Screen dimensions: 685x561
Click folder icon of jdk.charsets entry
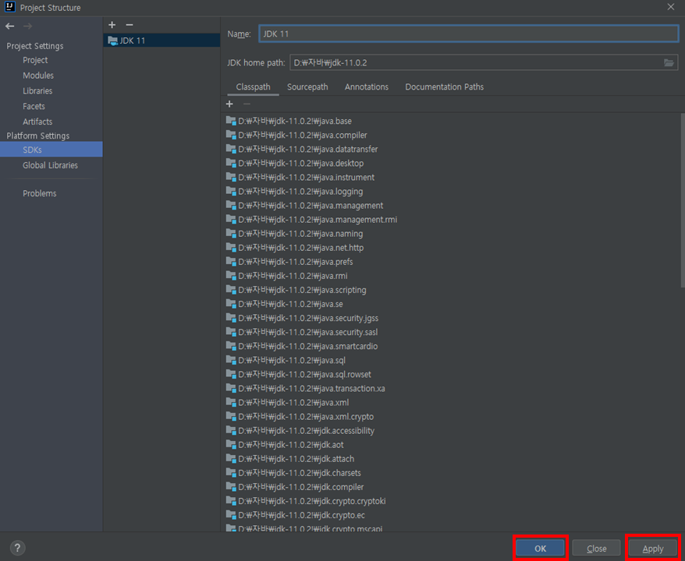coord(231,472)
